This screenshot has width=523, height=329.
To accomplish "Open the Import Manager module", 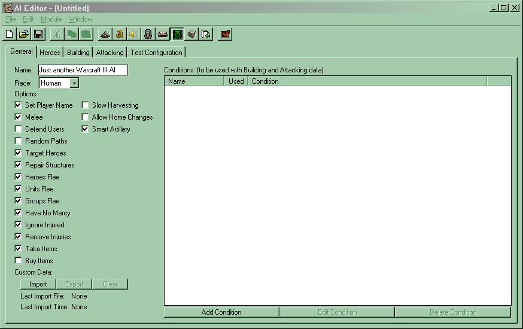I will 206,34.
